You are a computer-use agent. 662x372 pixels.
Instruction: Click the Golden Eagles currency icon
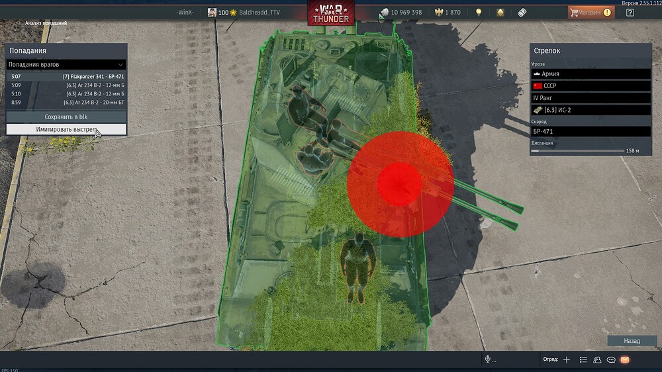[x=439, y=12]
